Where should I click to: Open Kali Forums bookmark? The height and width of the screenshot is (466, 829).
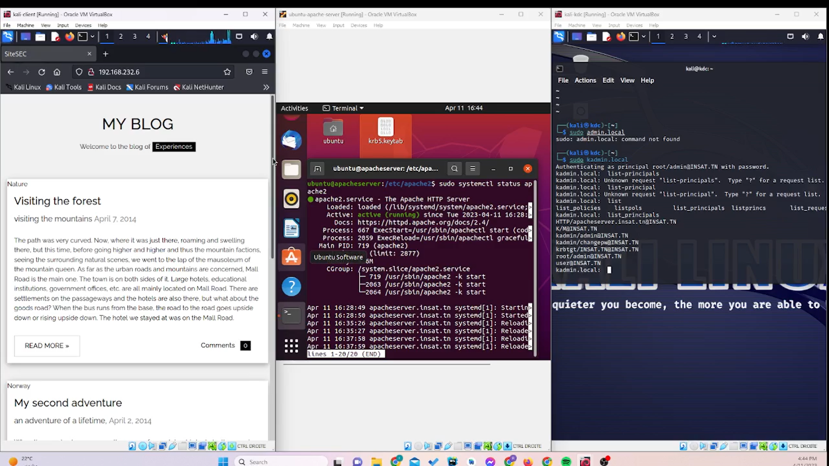(x=147, y=87)
